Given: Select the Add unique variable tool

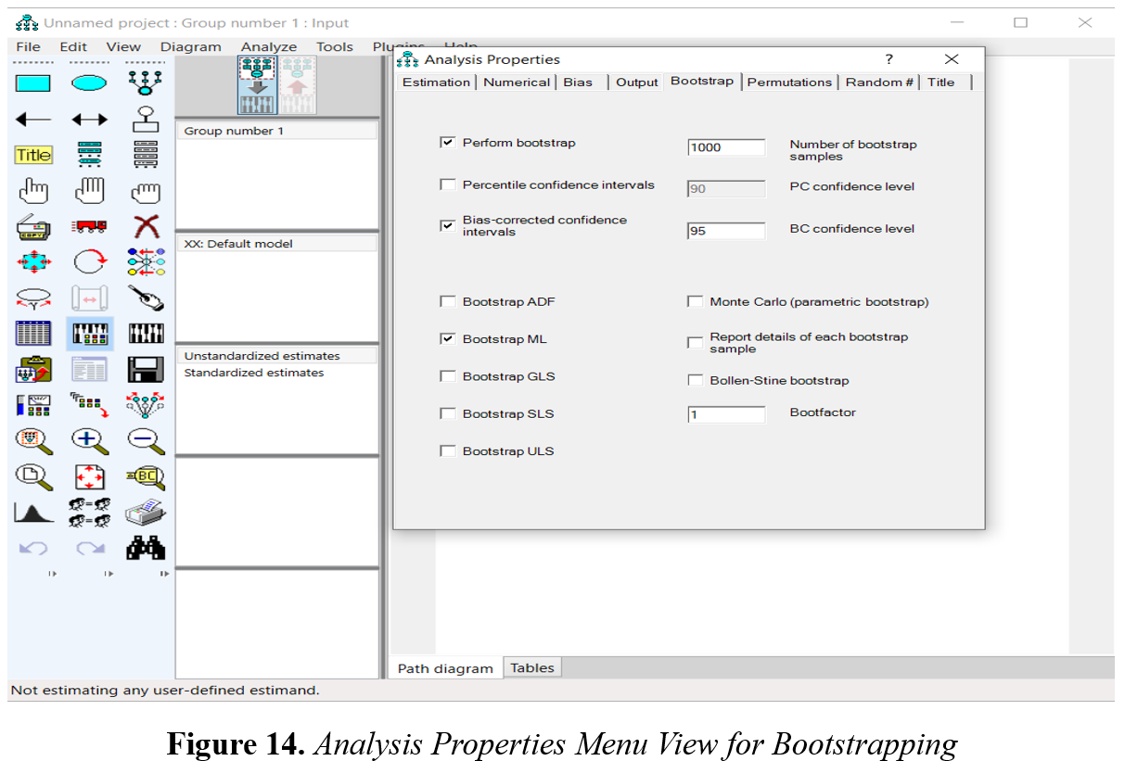Looking at the screenshot, I should pyautogui.click(x=146, y=119).
